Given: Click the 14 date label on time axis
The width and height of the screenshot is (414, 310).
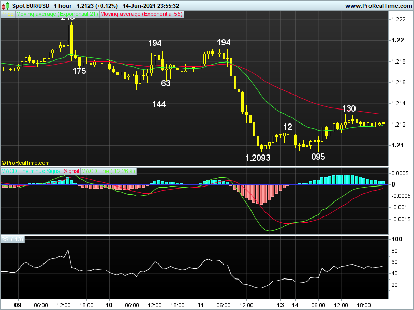Looking at the screenshot, I should tap(295, 305).
